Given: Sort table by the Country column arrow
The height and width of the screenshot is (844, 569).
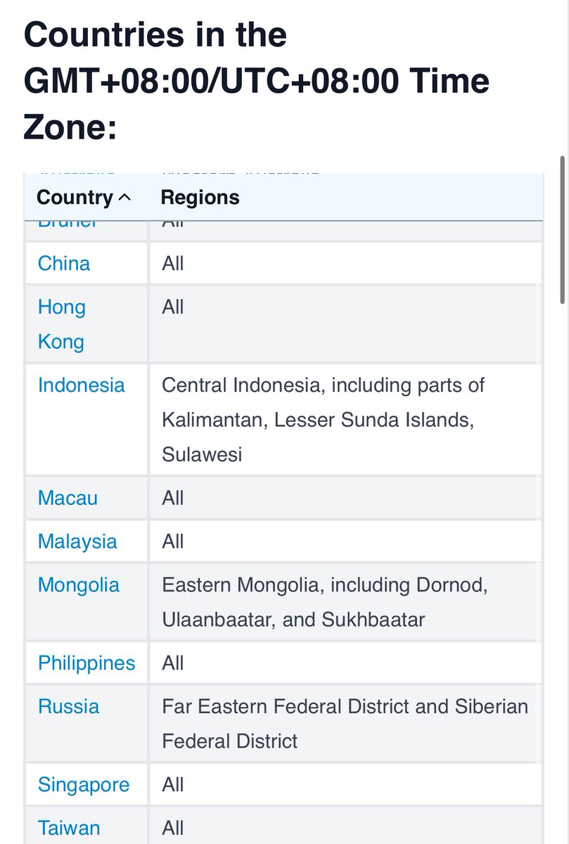Looking at the screenshot, I should pyautogui.click(x=124, y=198).
